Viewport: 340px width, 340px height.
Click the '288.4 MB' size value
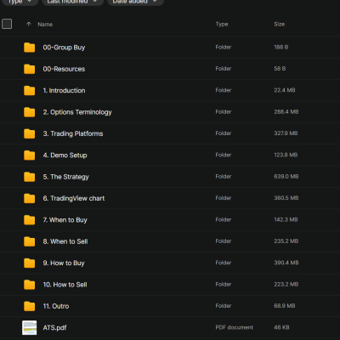pos(286,112)
